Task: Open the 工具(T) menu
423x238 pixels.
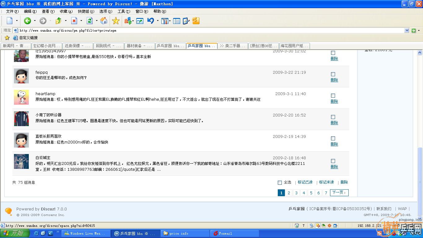Action: tap(124, 11)
